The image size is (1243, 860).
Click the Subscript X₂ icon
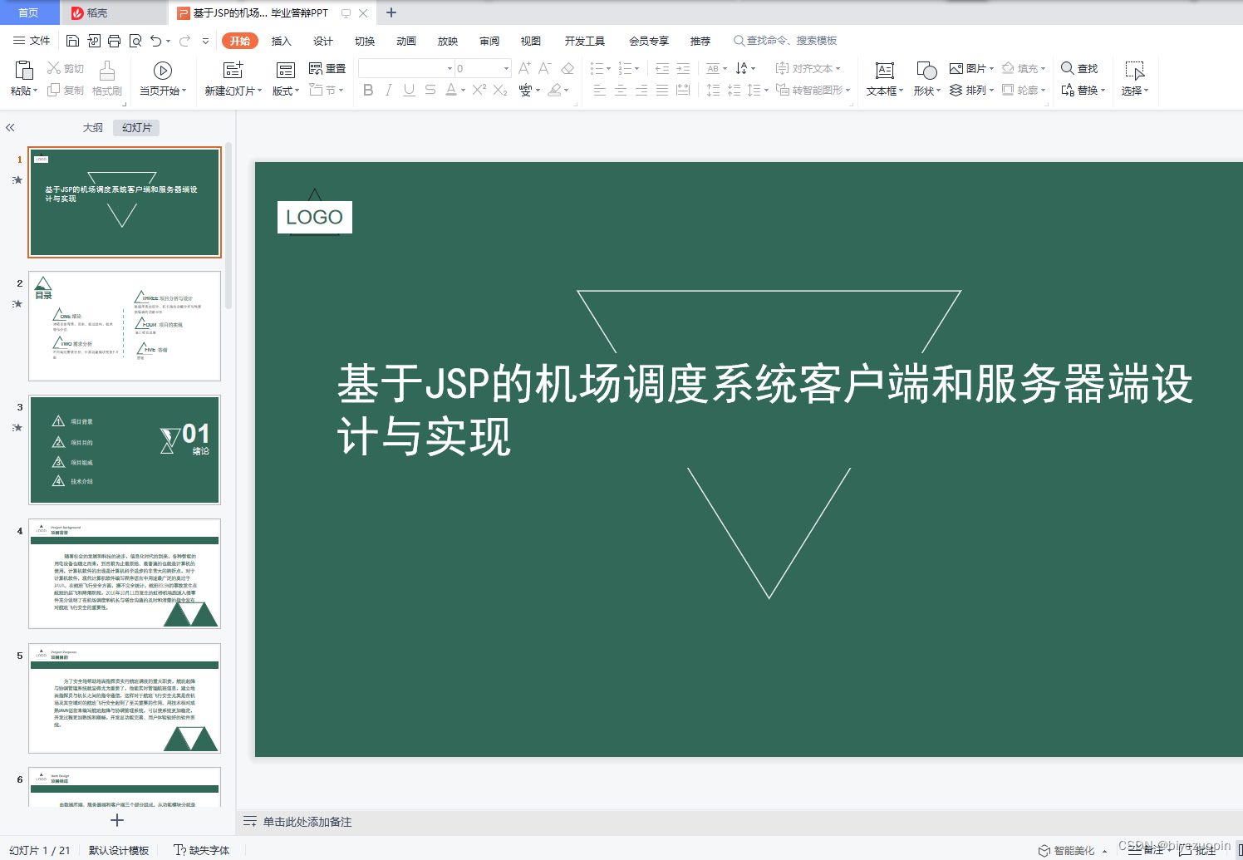pyautogui.click(x=500, y=90)
